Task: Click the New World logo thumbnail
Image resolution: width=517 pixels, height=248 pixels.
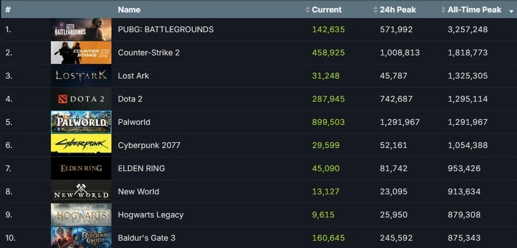Action: point(81,192)
